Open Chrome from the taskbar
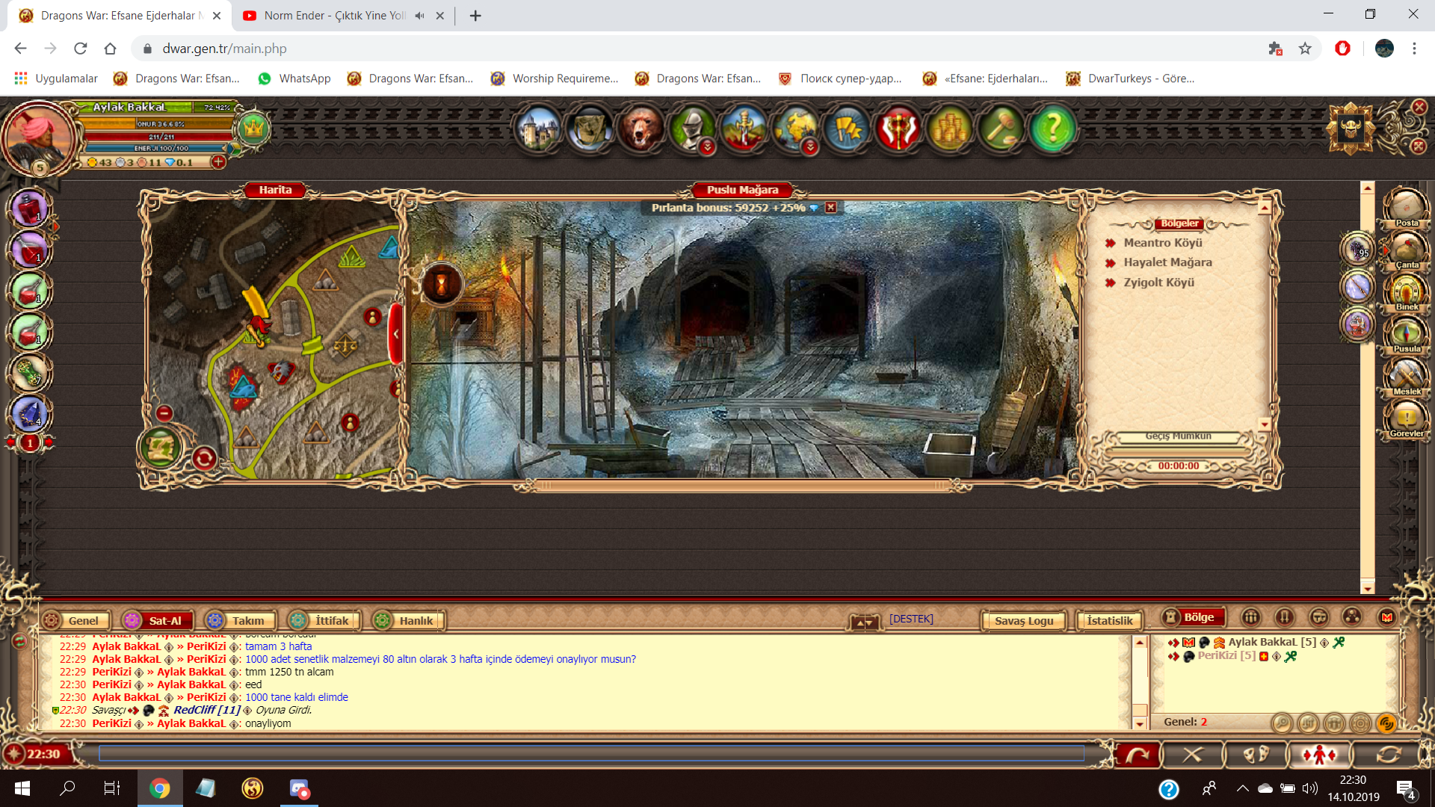 pyautogui.click(x=159, y=788)
